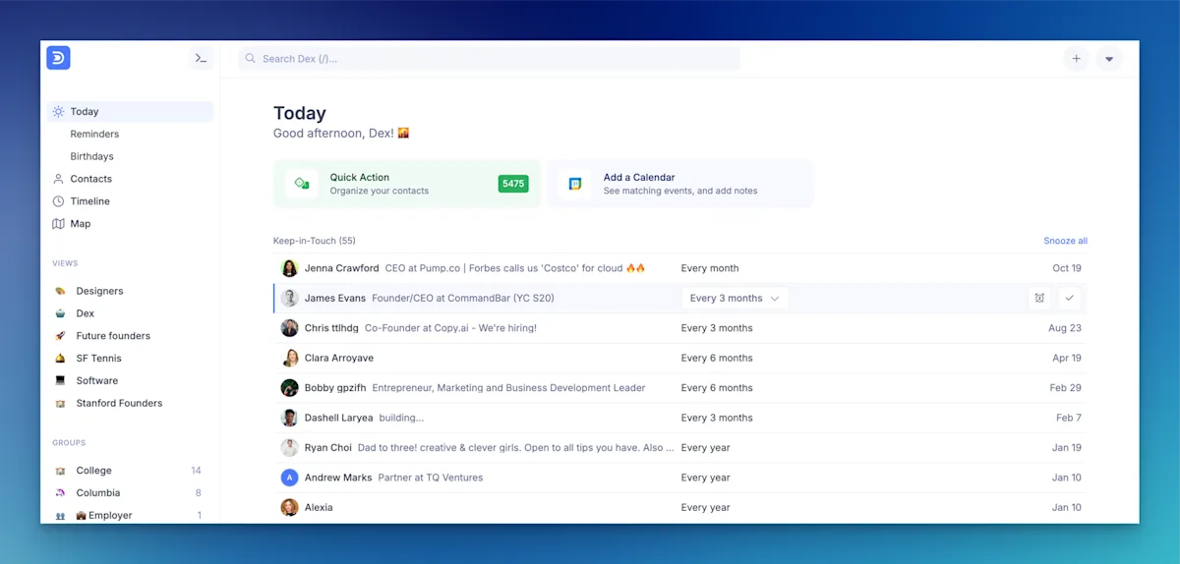Click the Add a Calendar card
This screenshot has height=564, width=1180.
(680, 184)
